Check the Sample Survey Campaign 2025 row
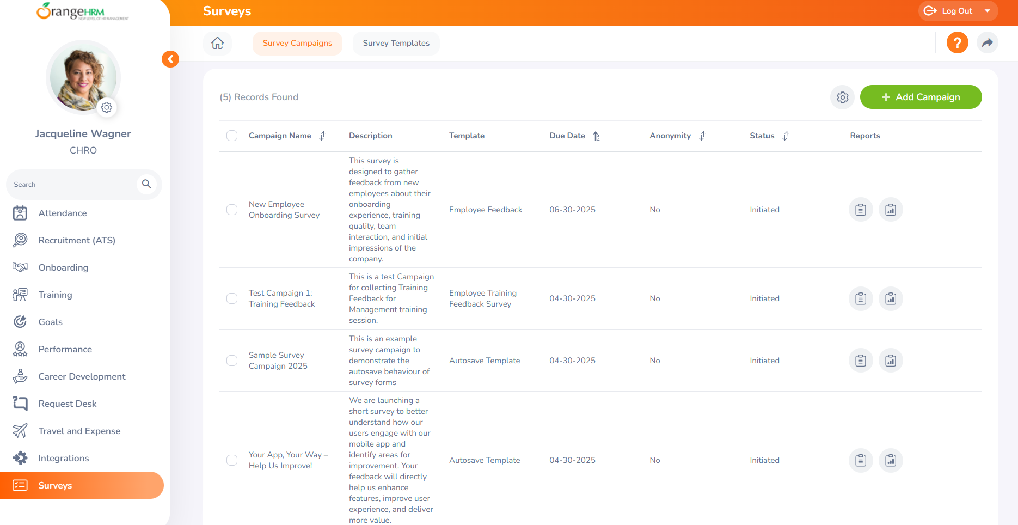Image resolution: width=1018 pixels, height=525 pixels. pyautogui.click(x=232, y=361)
